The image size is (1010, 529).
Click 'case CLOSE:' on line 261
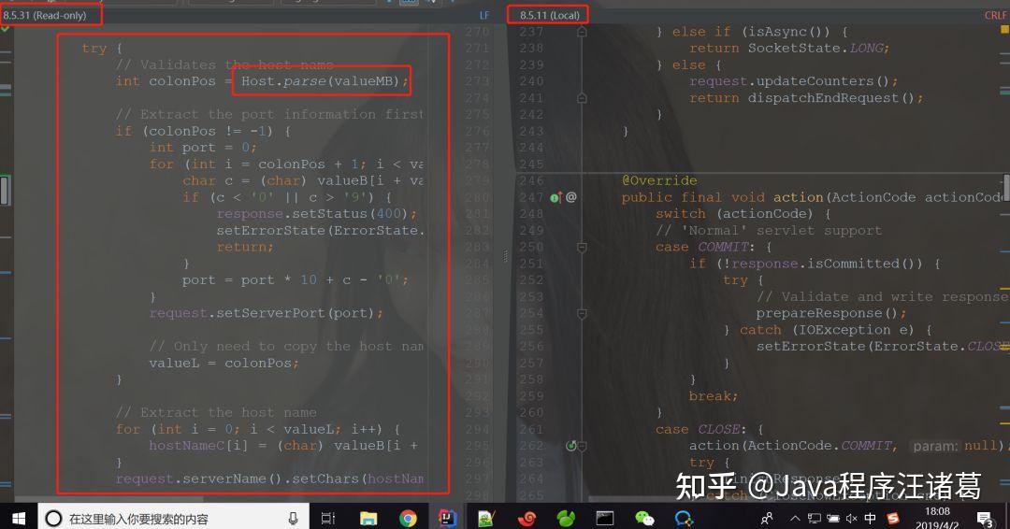point(700,429)
